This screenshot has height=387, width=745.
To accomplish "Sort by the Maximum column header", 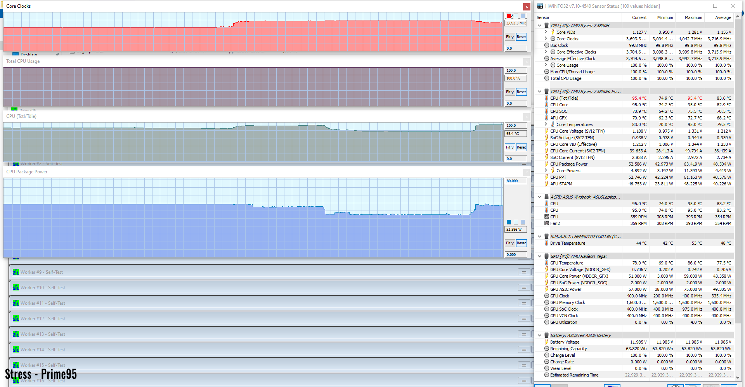I will point(693,17).
